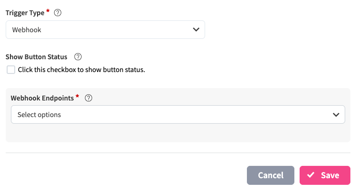Open the Trigger Type dropdown
Image resolution: width=358 pixels, height=191 pixels.
tap(105, 29)
